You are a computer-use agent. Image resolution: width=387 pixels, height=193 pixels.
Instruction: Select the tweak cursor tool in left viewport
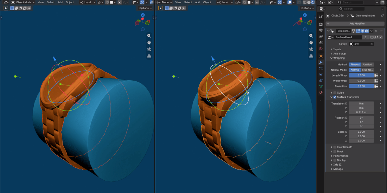6,8
